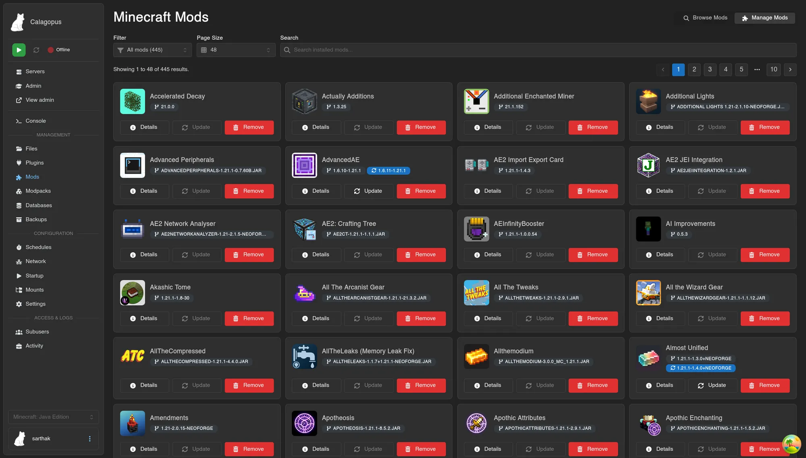Switch to the Browse Mods tab
The image size is (806, 458).
click(705, 18)
